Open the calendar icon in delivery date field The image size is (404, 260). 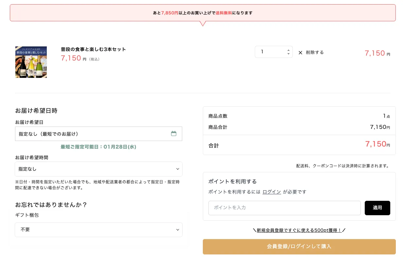point(174,133)
